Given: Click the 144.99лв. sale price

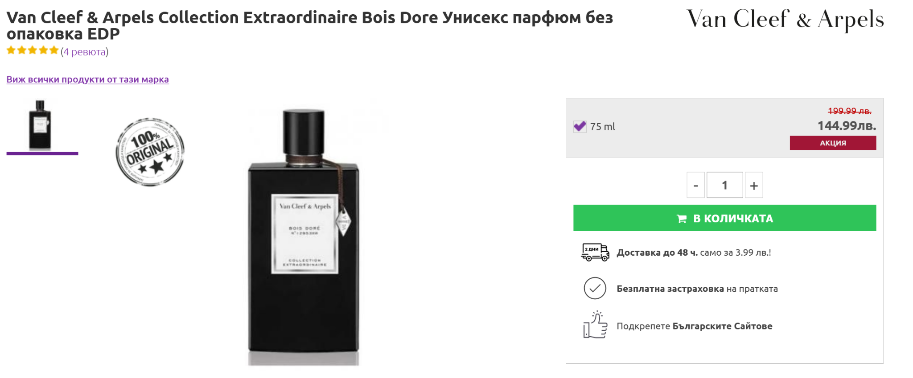Looking at the screenshot, I should 846,126.
